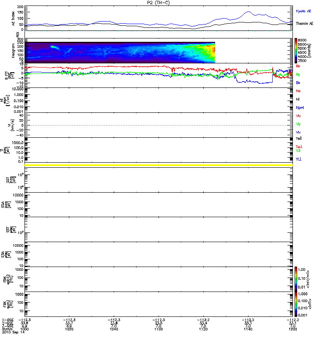Image resolution: width=317 pixels, height=338 pixels.
Task: Click the red Te perpendicular legend label
Action: (299, 147)
